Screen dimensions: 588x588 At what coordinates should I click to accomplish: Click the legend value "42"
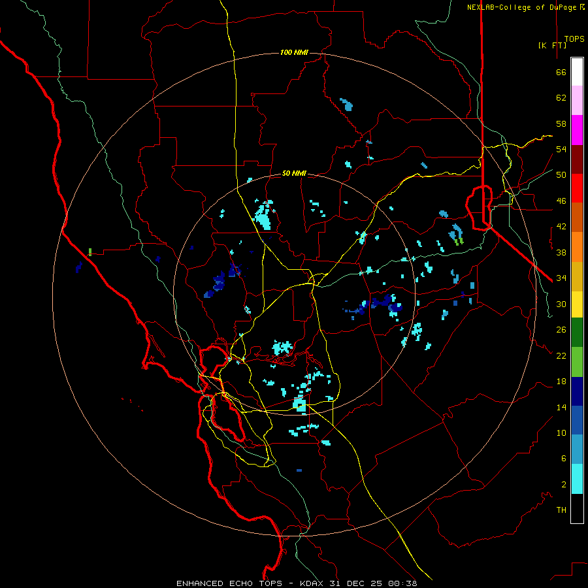pos(561,227)
